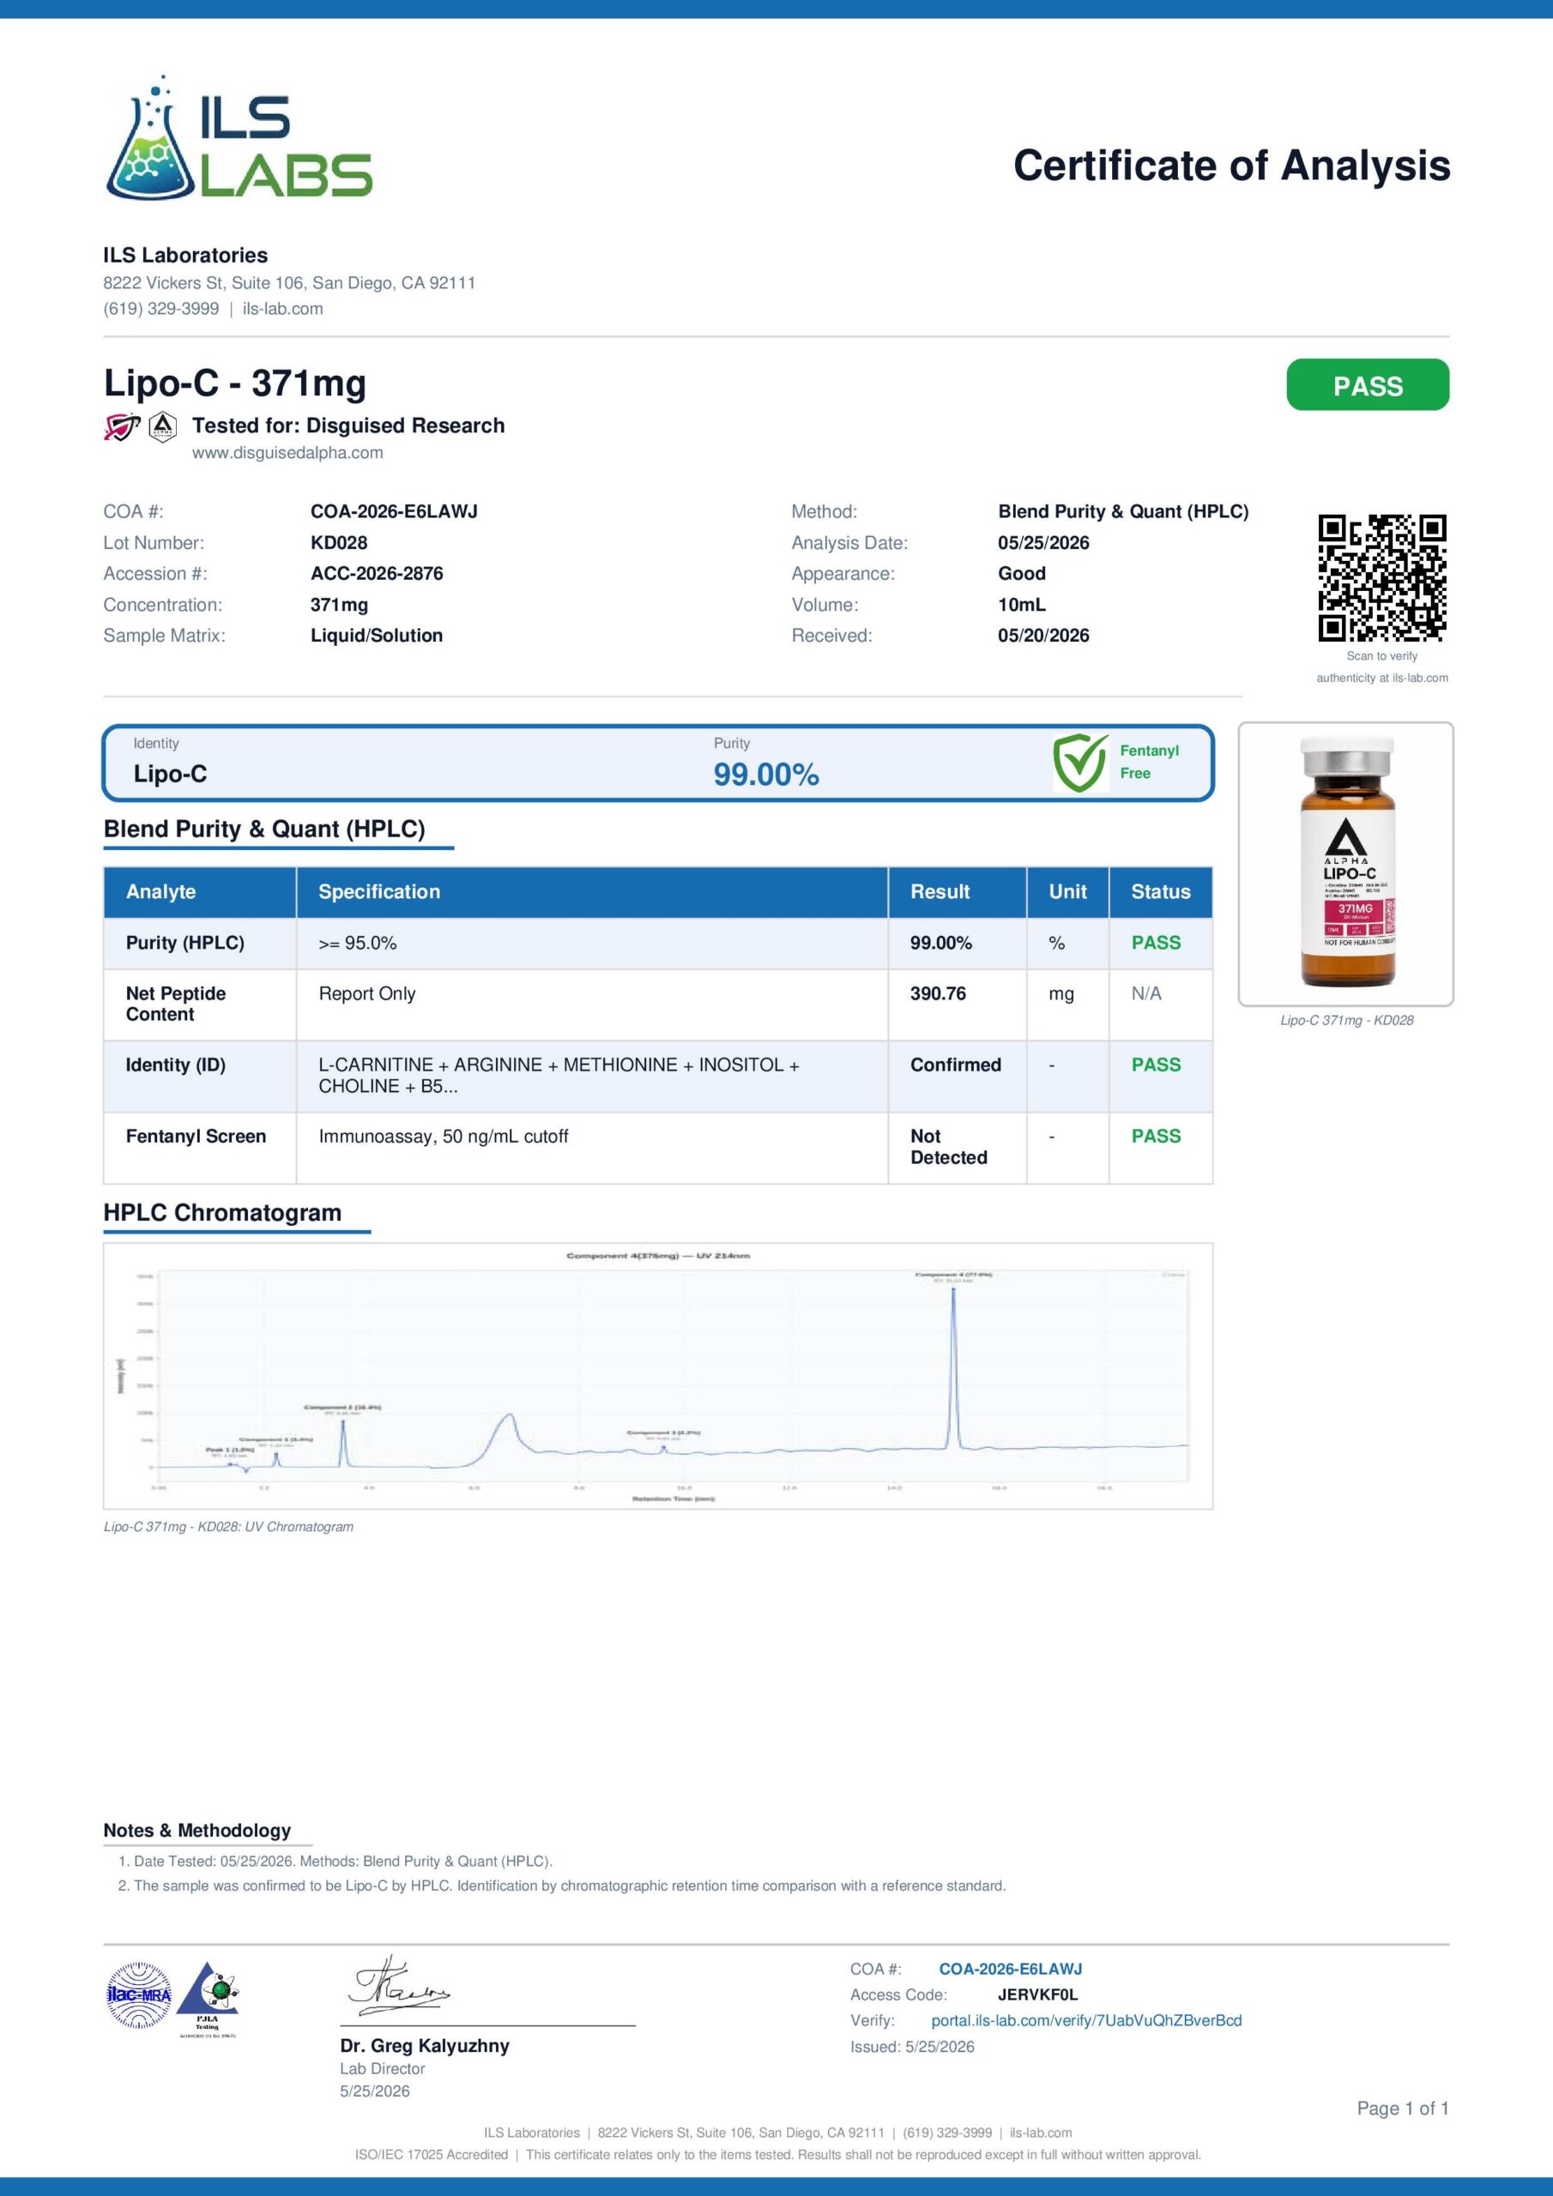Click the Blend Purity & Quant (HPLC) method value
This screenshot has width=1553, height=2196.
pyautogui.click(x=1123, y=512)
